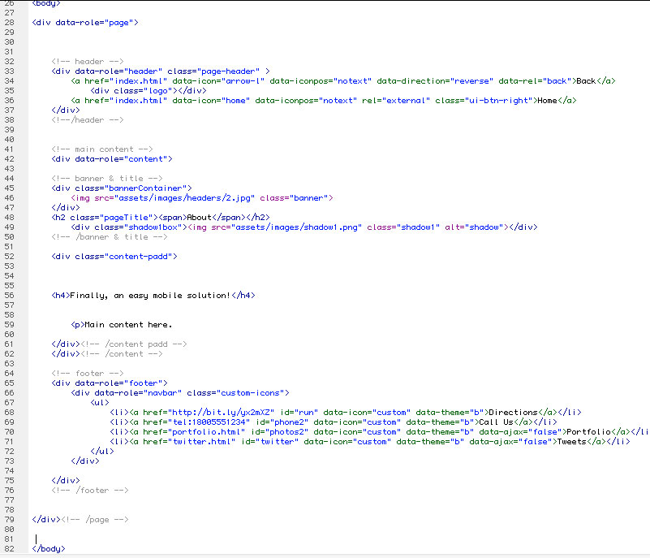The image size is (650, 558).
Task: Click the navbar custom-icons div line
Action: coord(180,393)
